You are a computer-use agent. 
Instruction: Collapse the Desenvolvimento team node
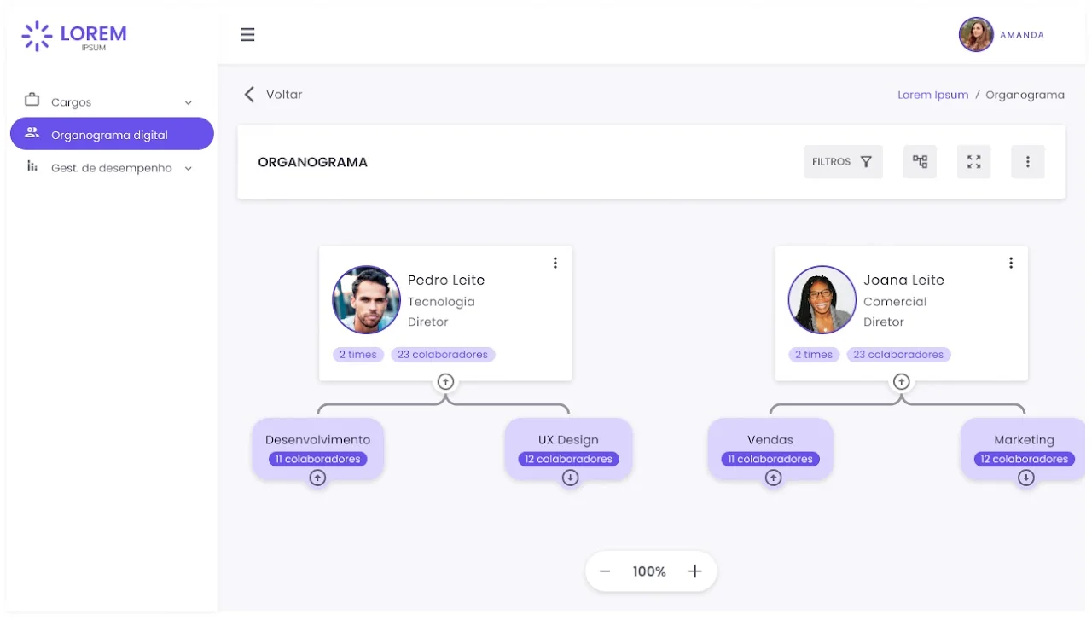click(x=317, y=478)
